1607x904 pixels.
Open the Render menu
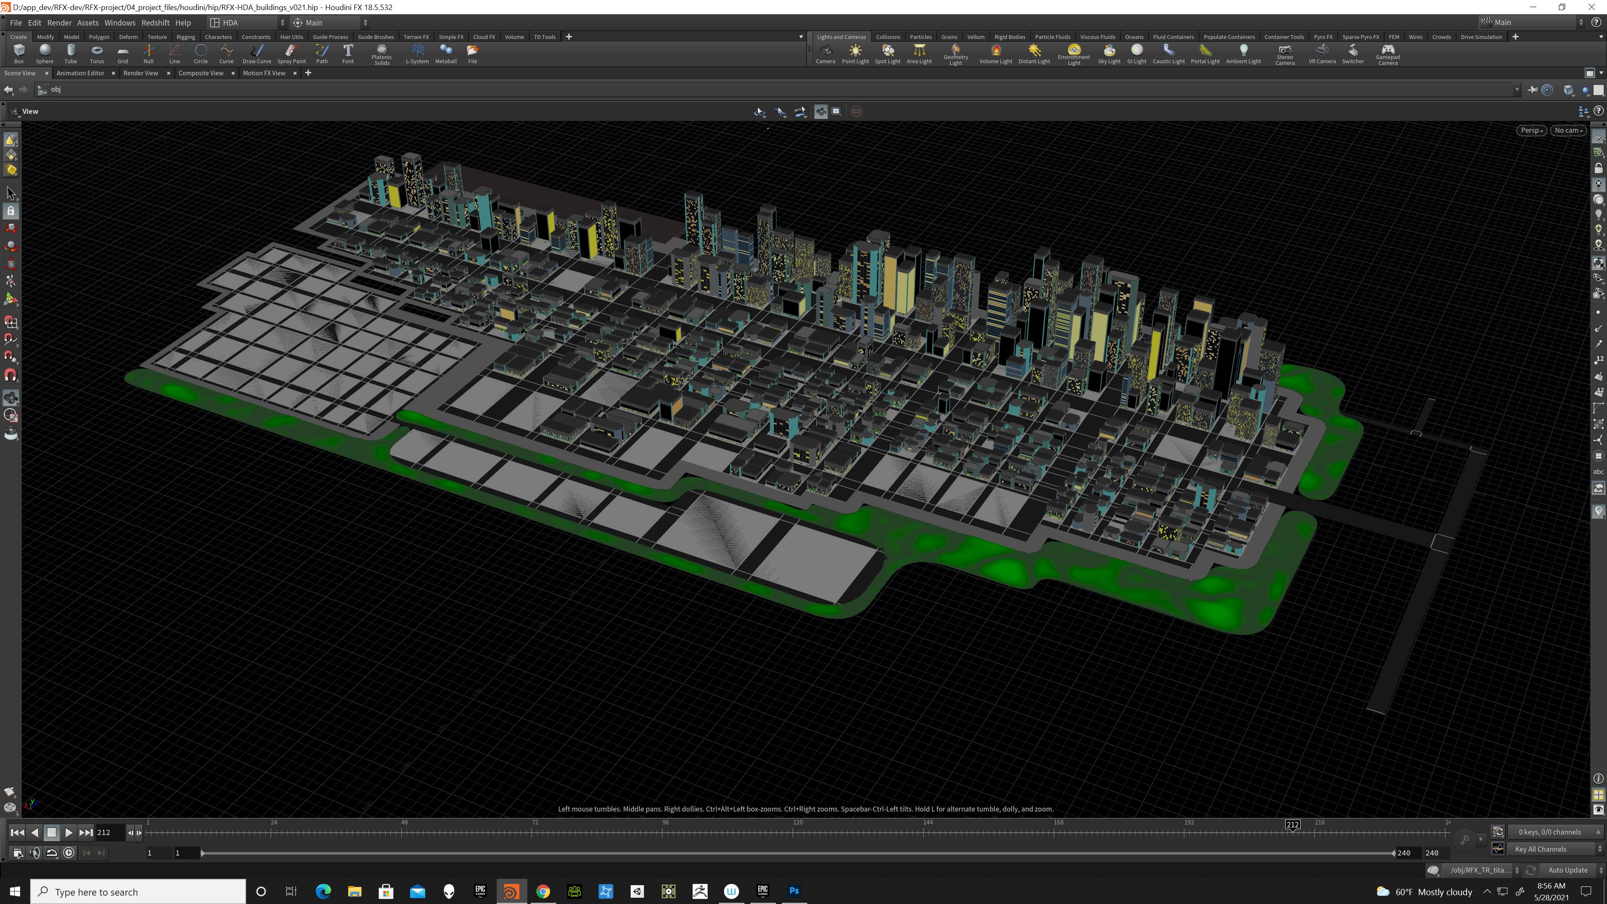(x=59, y=23)
